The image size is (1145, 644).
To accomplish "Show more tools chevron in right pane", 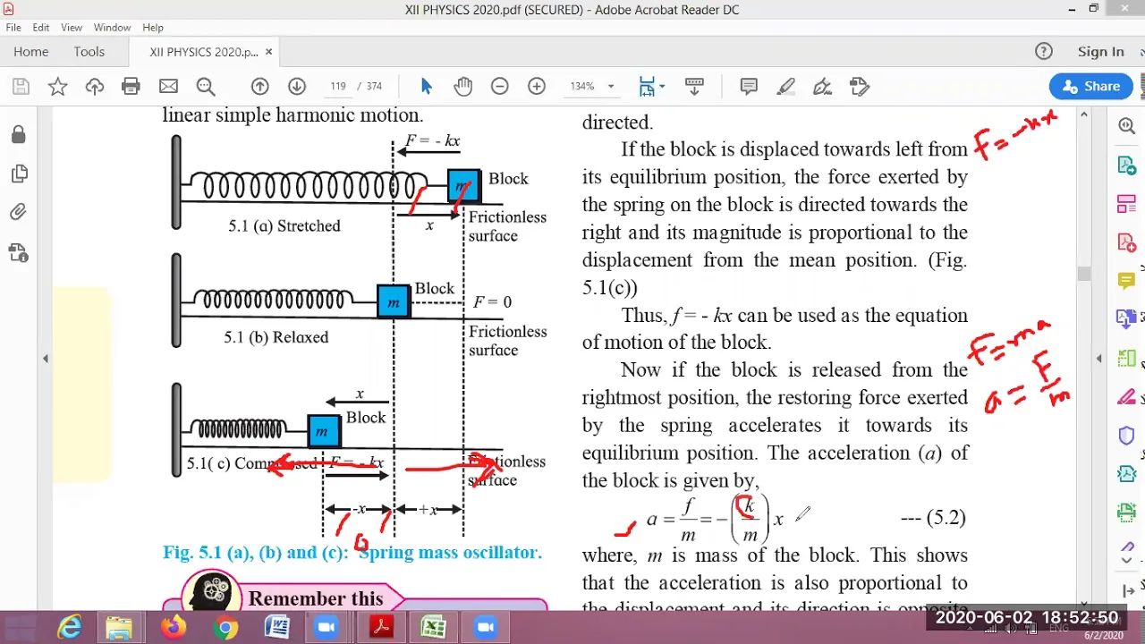I will coord(1127,561).
